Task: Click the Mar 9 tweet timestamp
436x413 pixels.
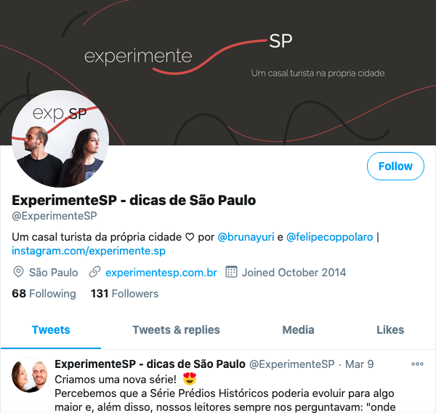Action: pyautogui.click(x=359, y=364)
